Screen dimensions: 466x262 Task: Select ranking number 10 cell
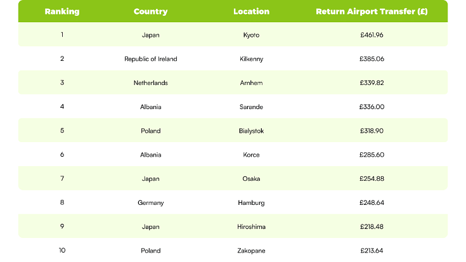click(62, 251)
